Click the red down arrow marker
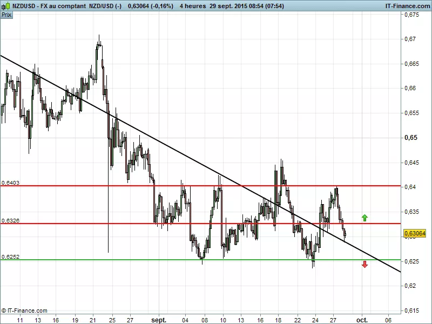432x324 pixels. tap(365, 265)
